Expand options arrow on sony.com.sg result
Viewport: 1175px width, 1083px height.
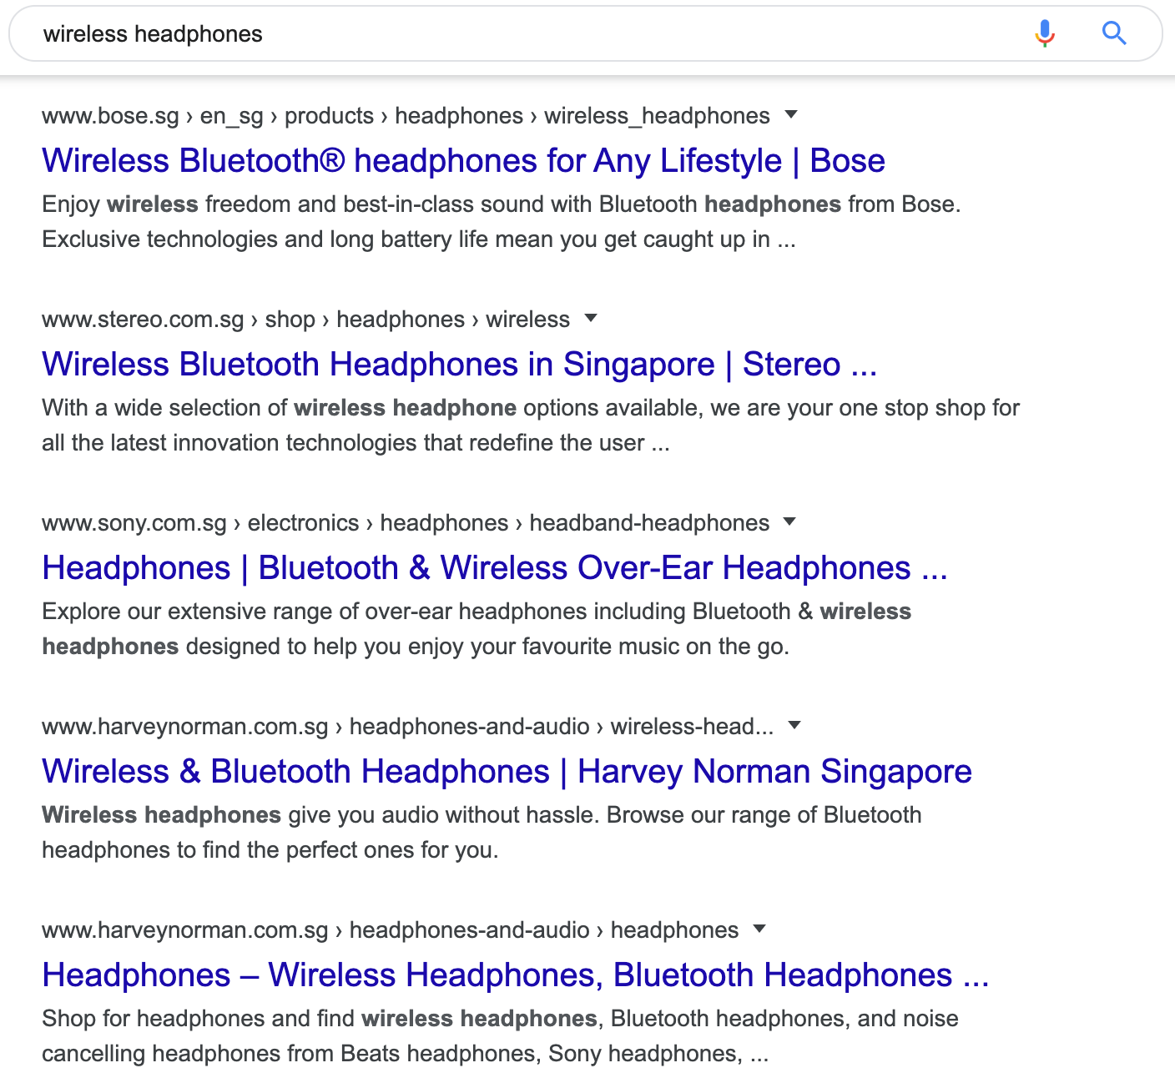789,522
